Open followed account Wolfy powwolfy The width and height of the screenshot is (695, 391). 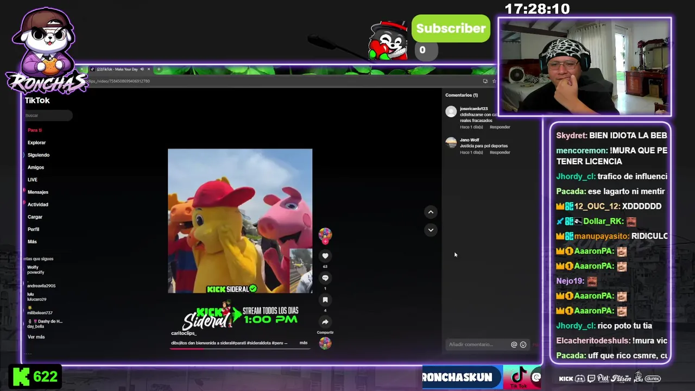click(36, 270)
